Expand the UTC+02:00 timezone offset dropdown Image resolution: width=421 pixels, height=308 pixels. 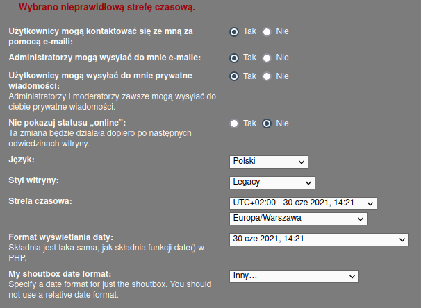click(x=303, y=203)
